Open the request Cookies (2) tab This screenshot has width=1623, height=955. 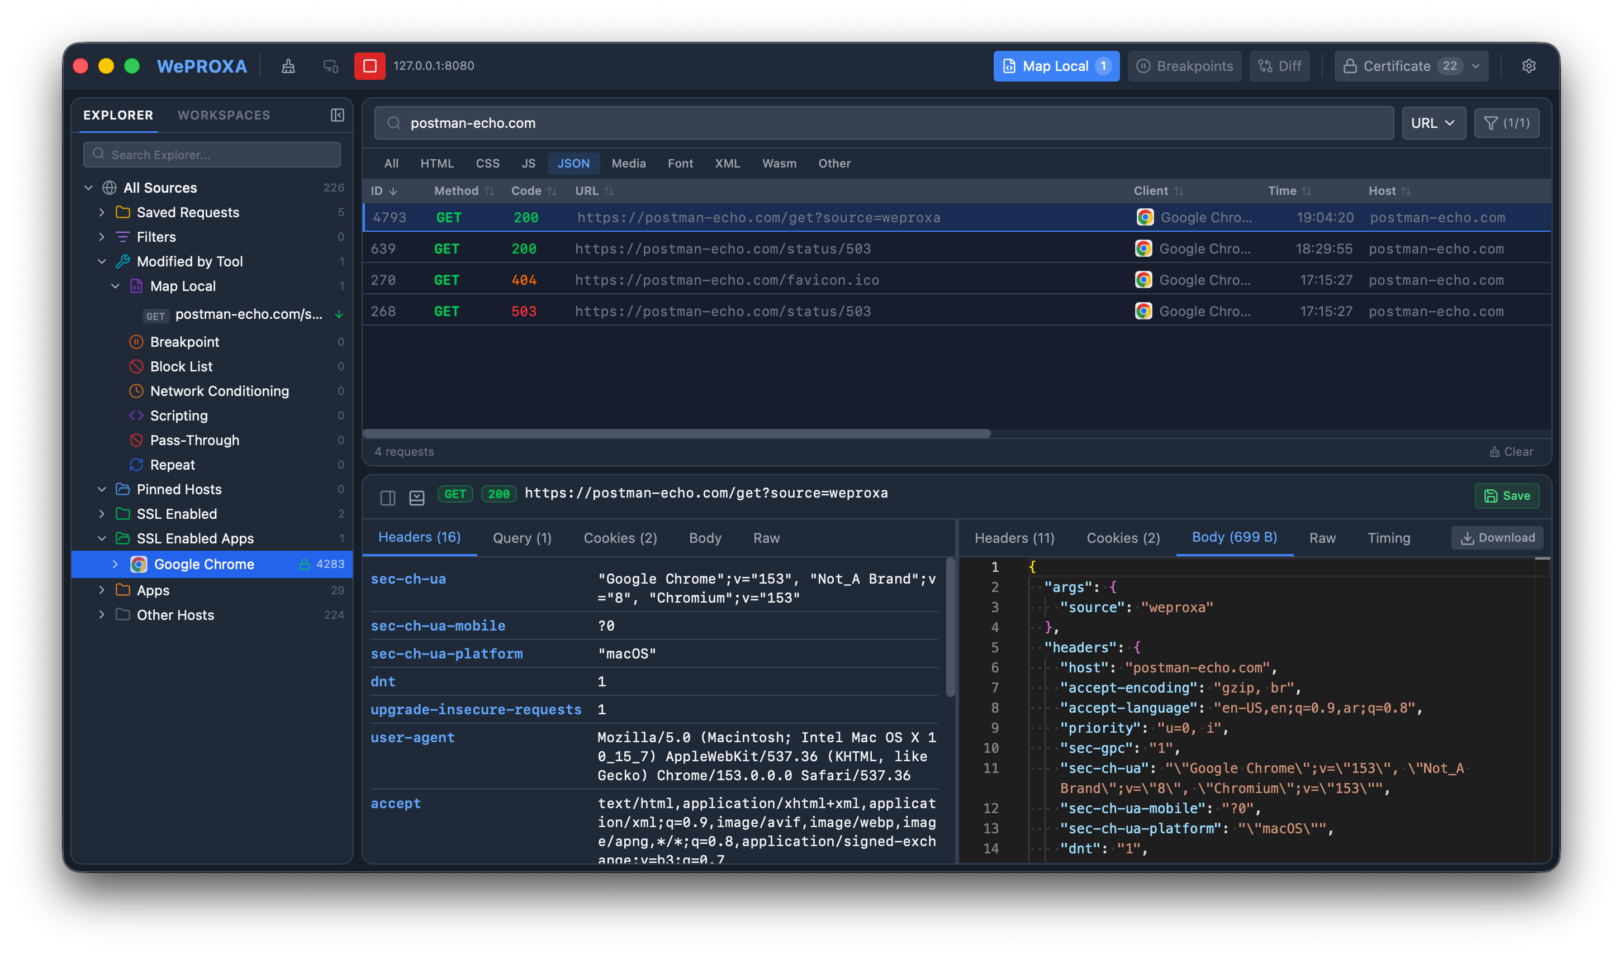point(620,538)
